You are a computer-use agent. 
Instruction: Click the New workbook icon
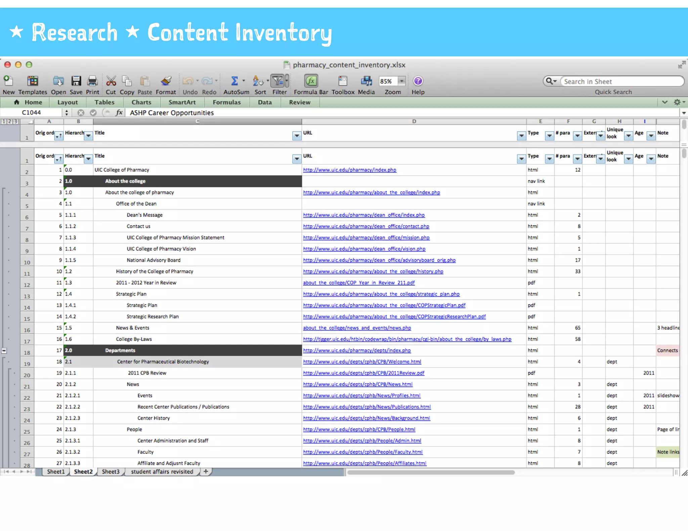8,81
